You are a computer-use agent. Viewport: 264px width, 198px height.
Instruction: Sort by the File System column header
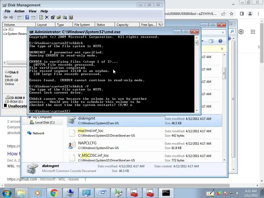[x=84, y=24]
